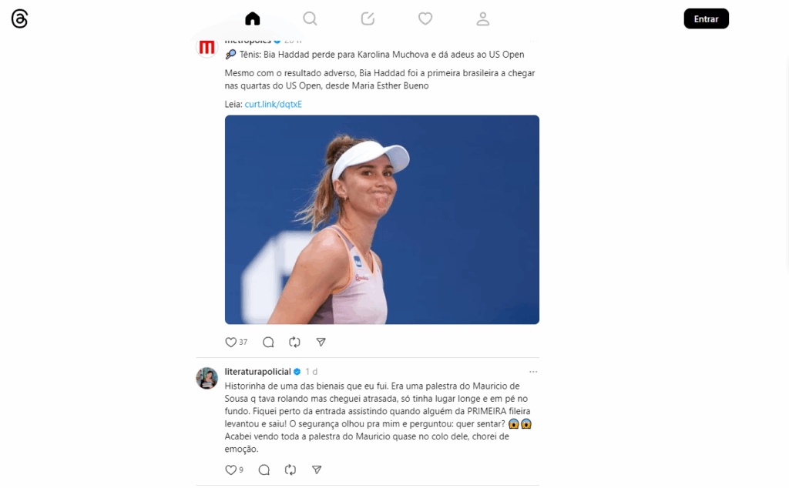Repost the literaturapolicial story

tap(290, 470)
